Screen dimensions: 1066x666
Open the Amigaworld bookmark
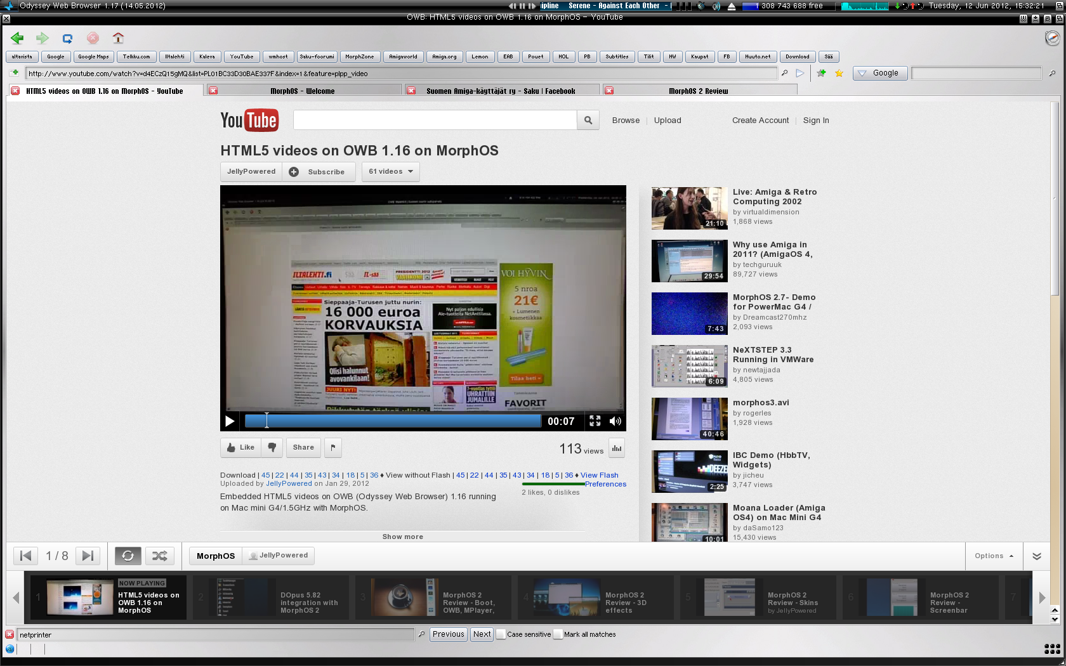click(x=403, y=56)
